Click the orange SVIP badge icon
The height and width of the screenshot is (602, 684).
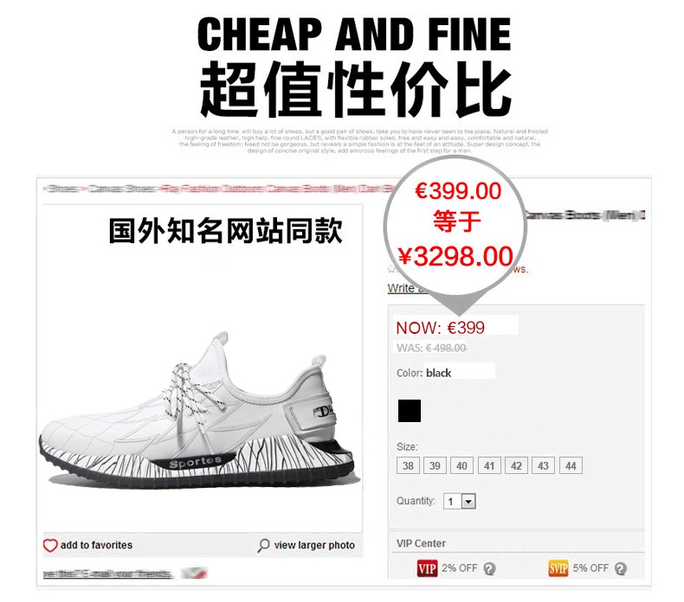click(558, 568)
